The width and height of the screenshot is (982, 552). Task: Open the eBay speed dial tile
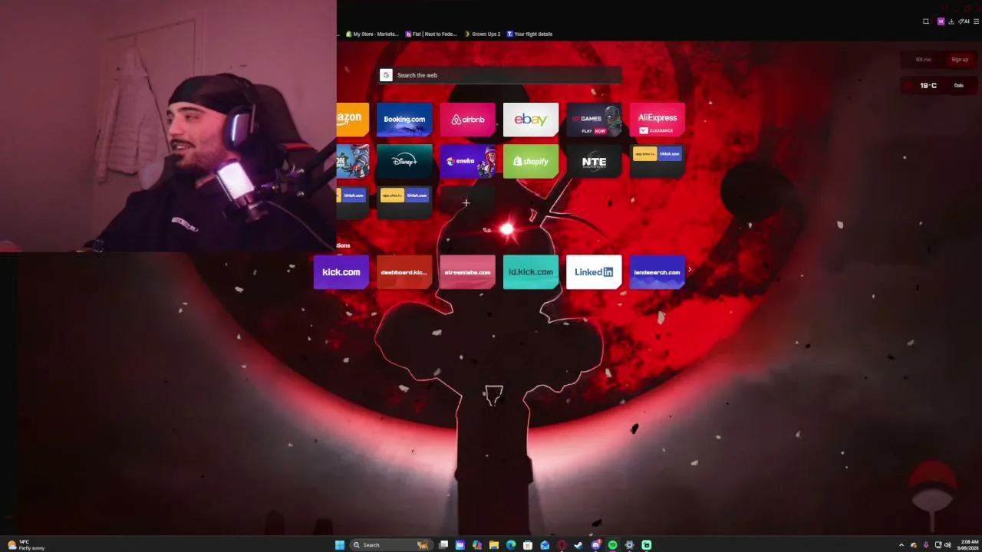531,120
